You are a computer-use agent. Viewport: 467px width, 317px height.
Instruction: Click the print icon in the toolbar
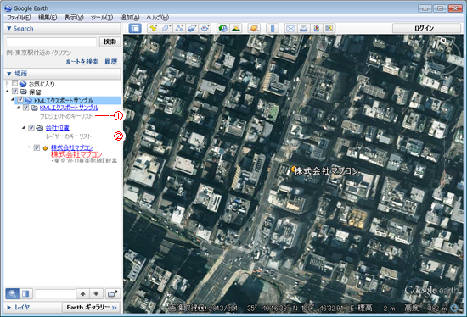tap(303, 28)
